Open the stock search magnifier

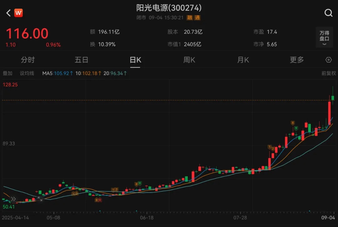coord(328,13)
